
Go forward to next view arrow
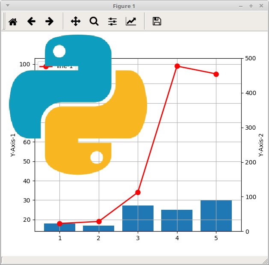pyautogui.click(x=50, y=21)
